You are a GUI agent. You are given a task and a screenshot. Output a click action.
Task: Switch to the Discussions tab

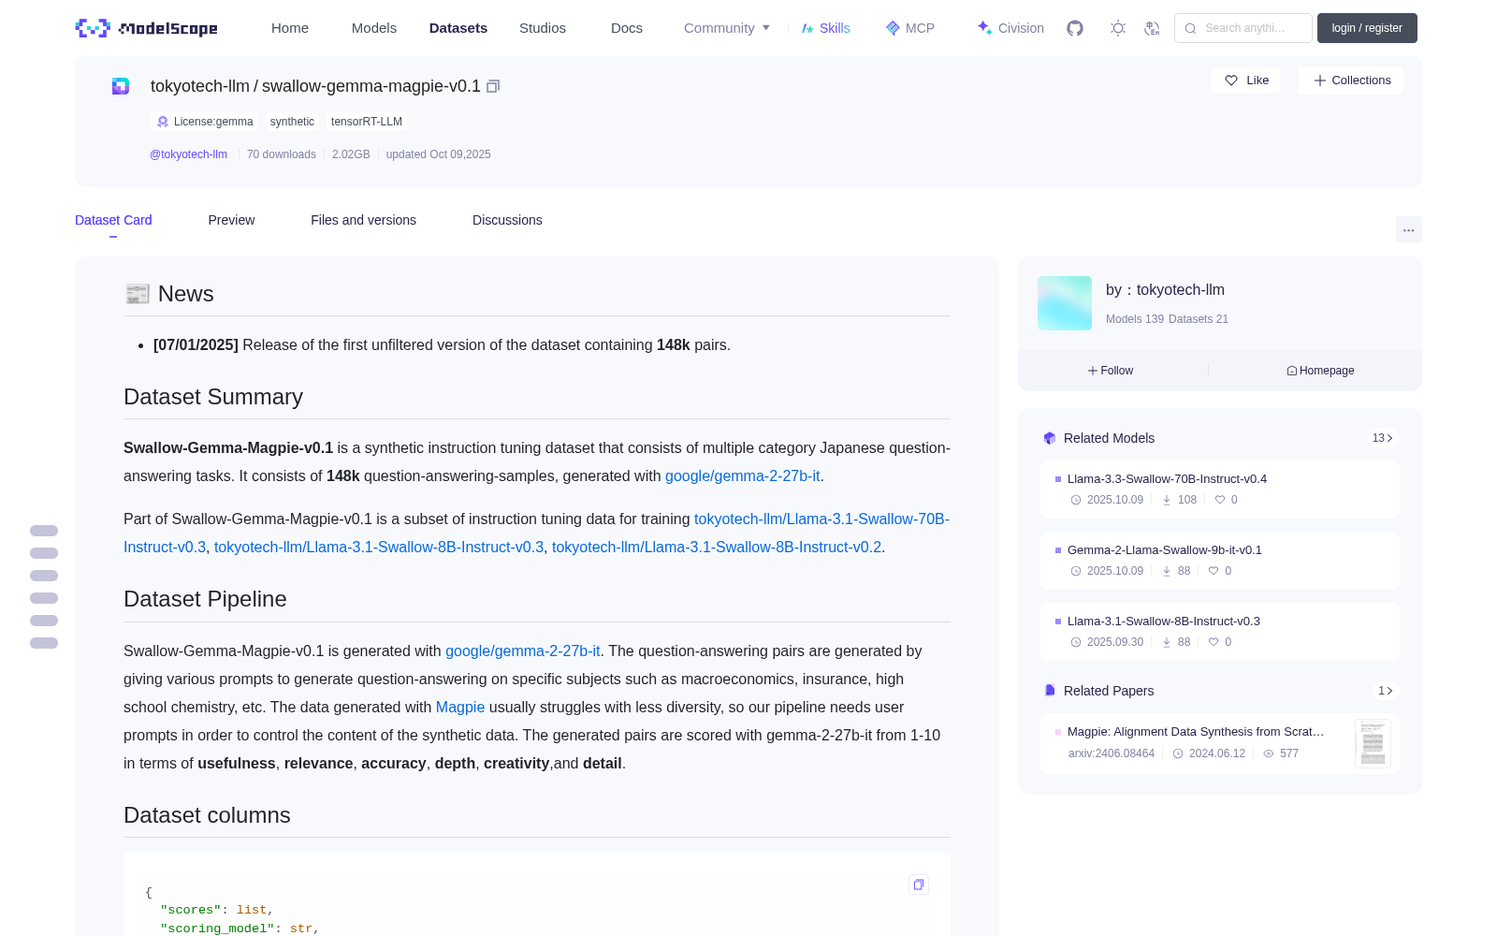507,220
